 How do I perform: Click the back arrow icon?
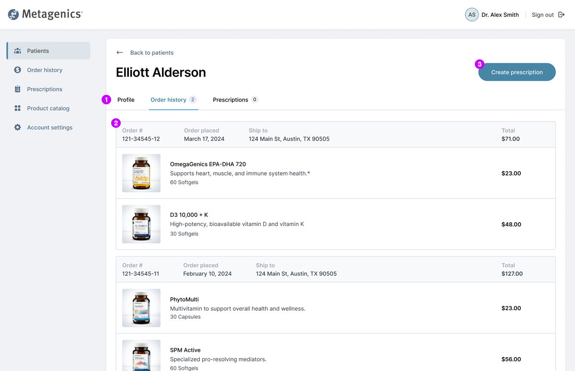(120, 53)
